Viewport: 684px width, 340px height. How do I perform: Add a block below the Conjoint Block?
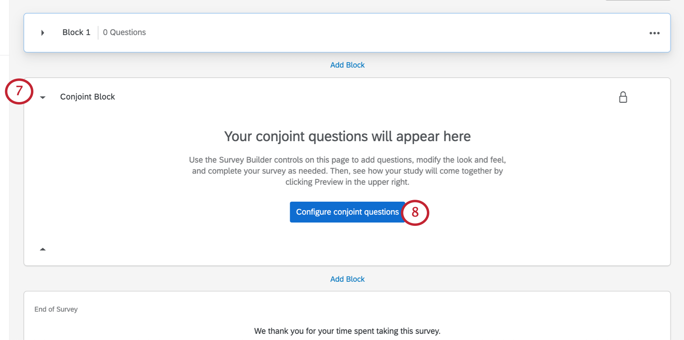(x=347, y=279)
